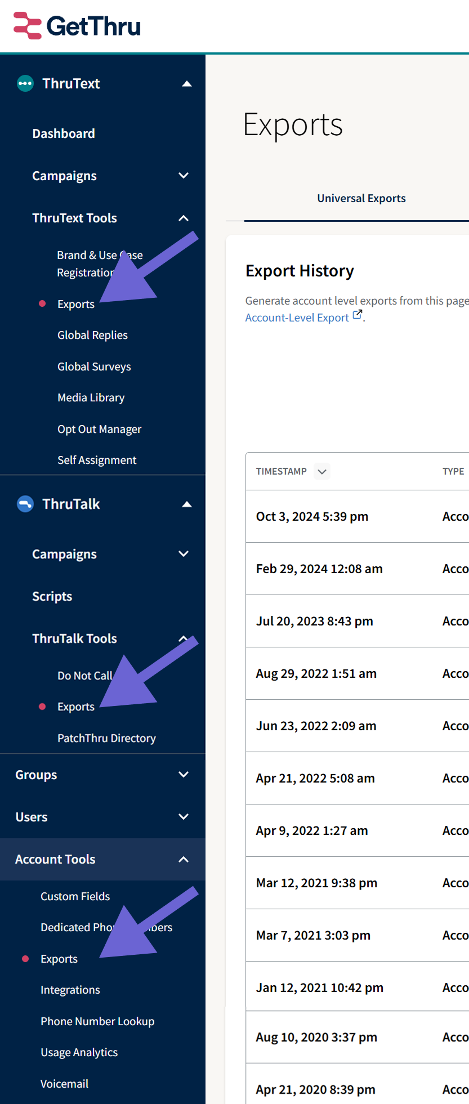Sort by the TIMESTAMP dropdown arrow
This screenshot has height=1104, width=469.
322,471
